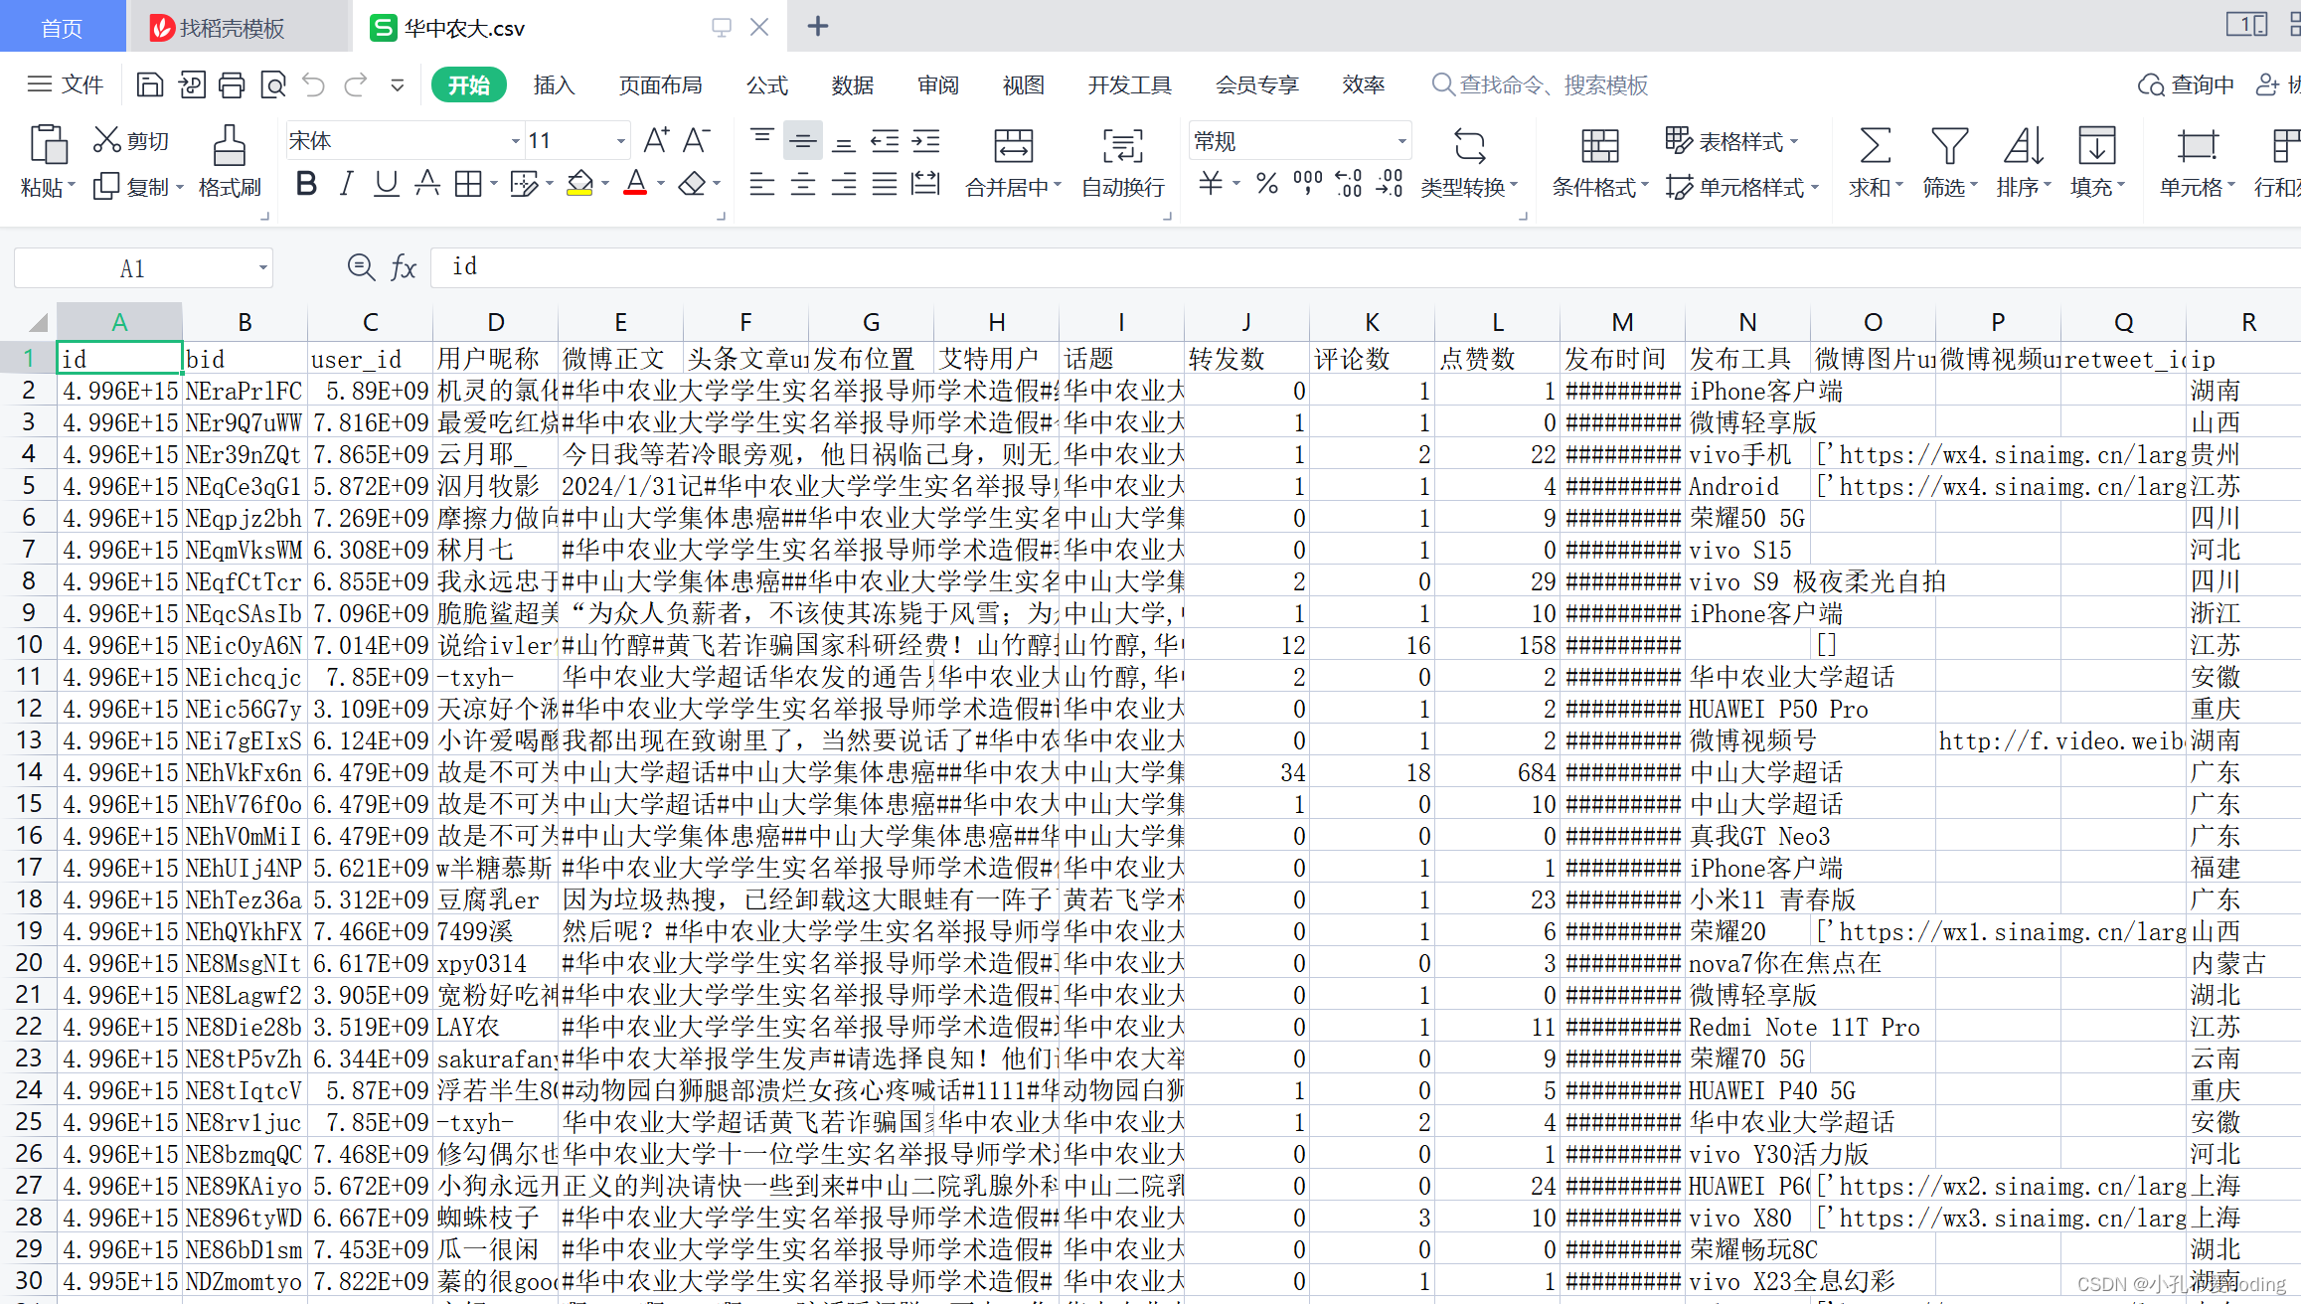2301x1304 pixels.
Task: Click the Sort 排序 icon
Action: coord(2023,145)
